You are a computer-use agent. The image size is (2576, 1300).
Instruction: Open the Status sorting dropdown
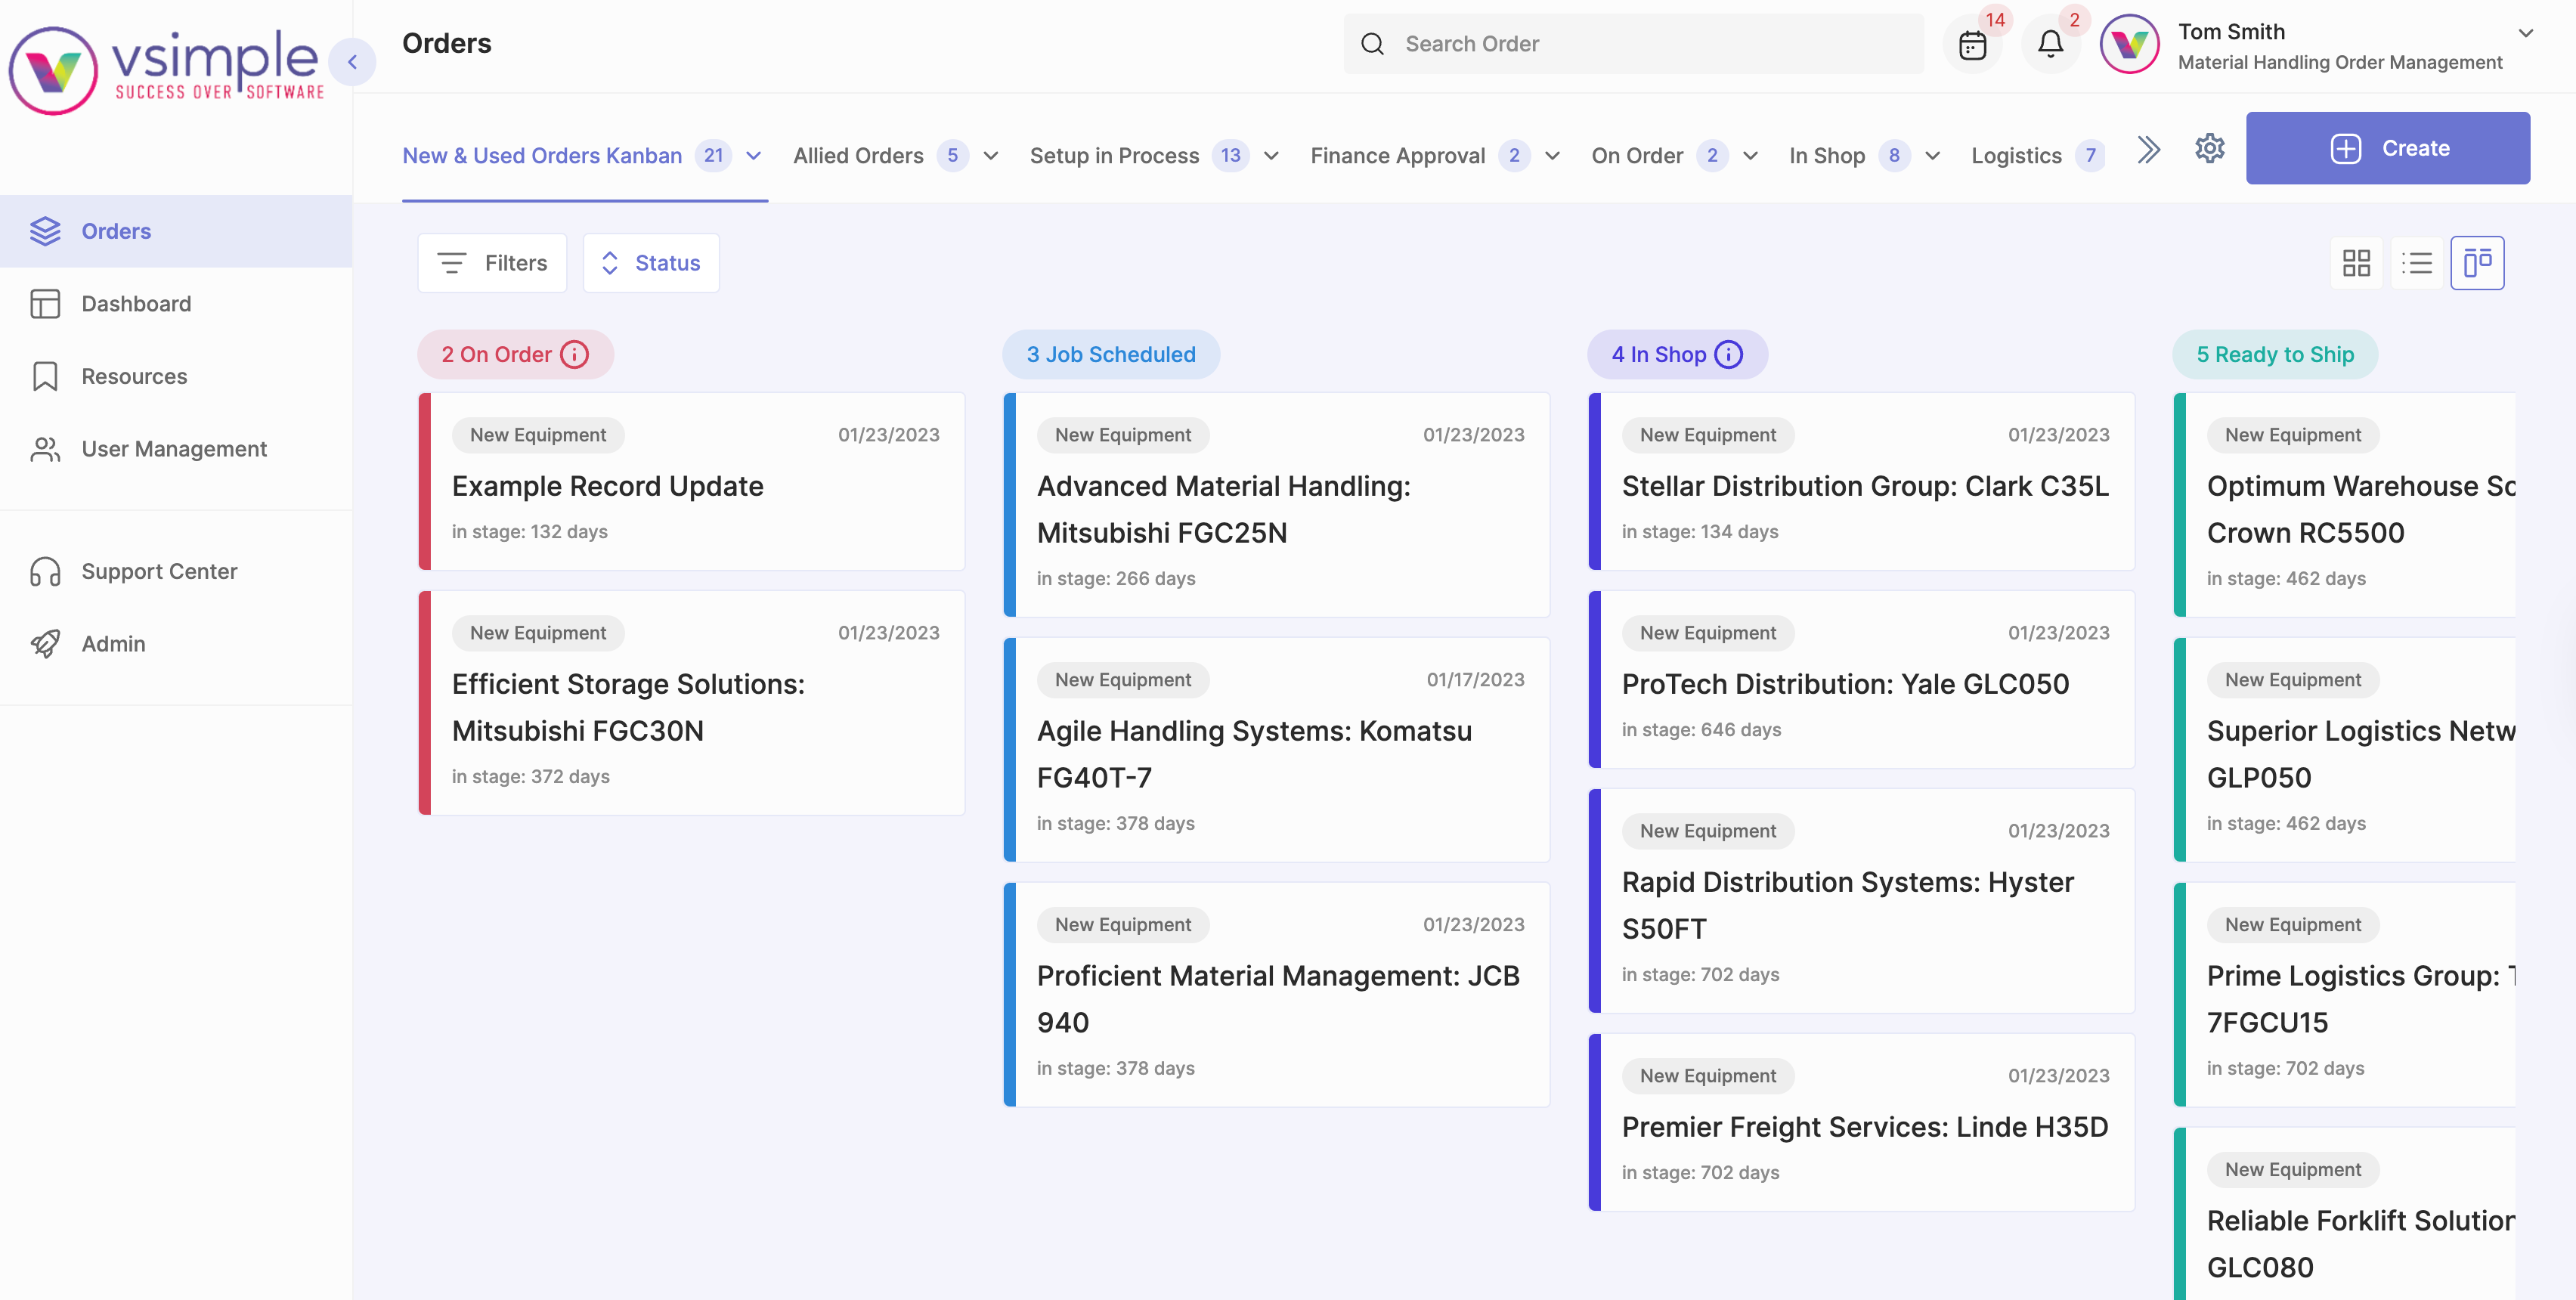(x=650, y=262)
